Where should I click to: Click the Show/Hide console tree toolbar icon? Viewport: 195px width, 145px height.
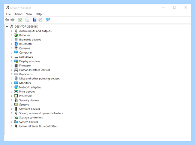[20, 20]
